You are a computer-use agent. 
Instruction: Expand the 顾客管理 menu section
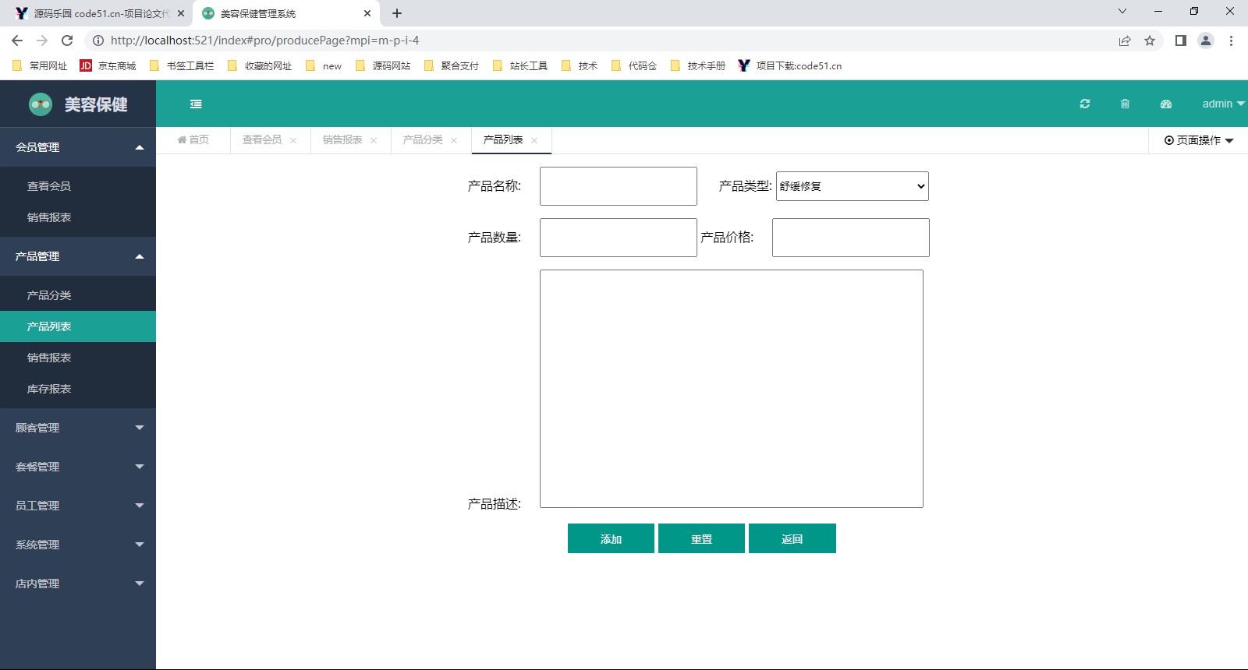pyautogui.click(x=78, y=428)
